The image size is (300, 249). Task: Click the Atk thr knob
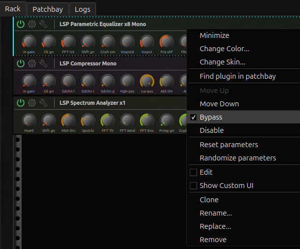tap(167, 81)
